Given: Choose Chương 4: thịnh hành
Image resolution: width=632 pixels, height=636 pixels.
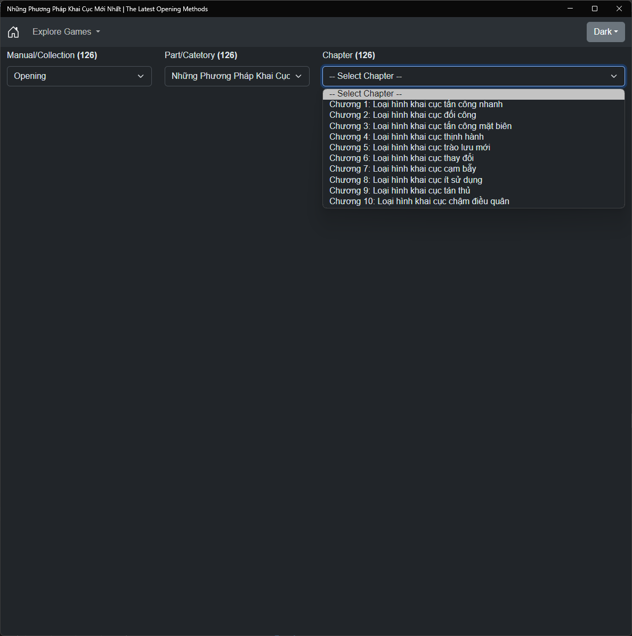Looking at the screenshot, I should point(406,136).
